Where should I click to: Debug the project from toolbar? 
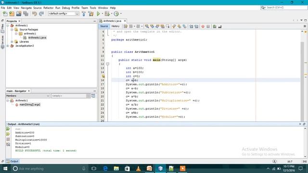click(107, 13)
